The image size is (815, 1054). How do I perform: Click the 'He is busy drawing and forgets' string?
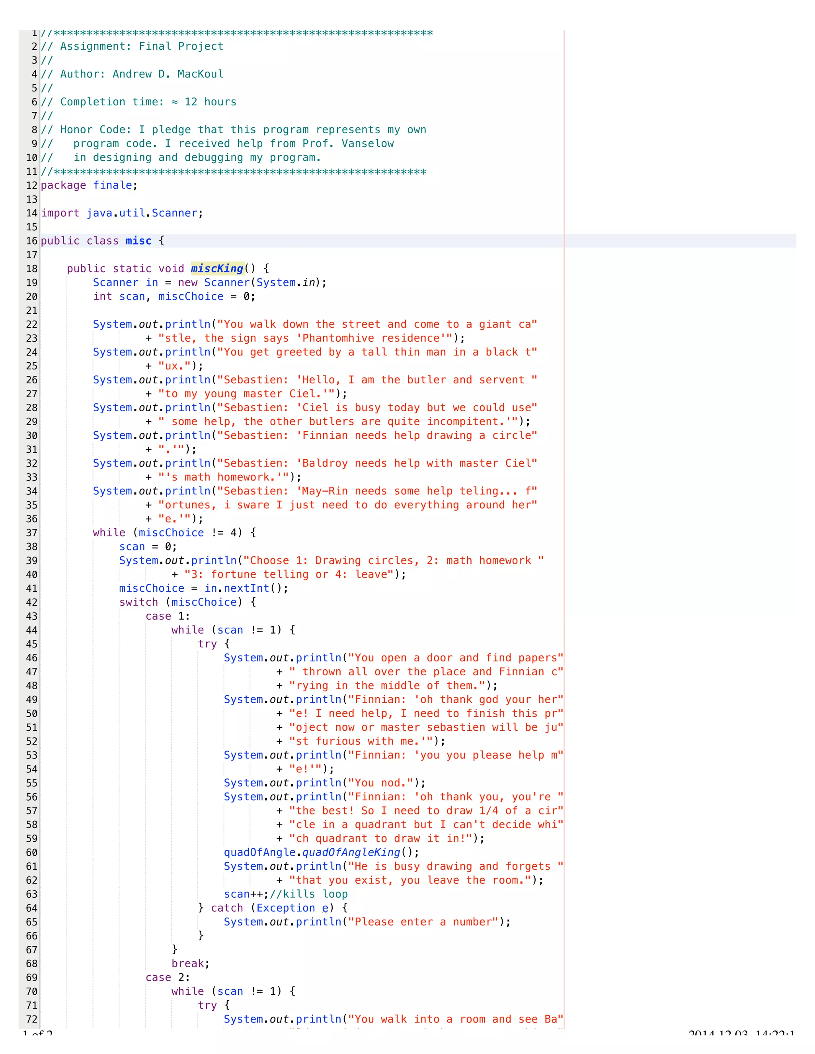tap(455, 867)
